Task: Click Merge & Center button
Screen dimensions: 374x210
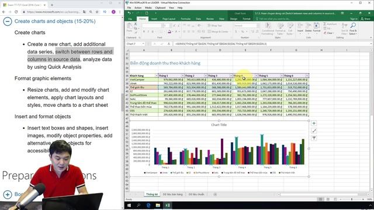Action: [218, 32]
